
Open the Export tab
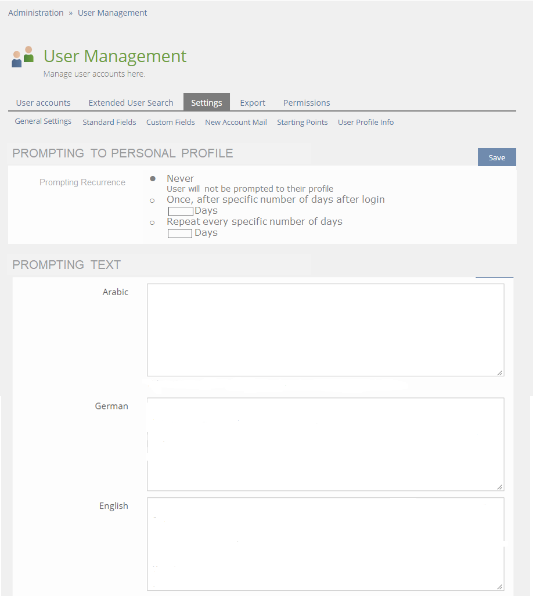[x=253, y=103]
